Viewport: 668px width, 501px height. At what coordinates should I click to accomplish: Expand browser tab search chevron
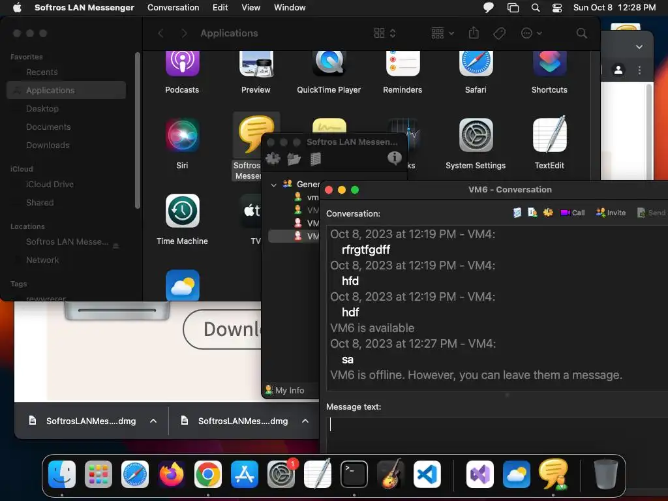(639, 46)
